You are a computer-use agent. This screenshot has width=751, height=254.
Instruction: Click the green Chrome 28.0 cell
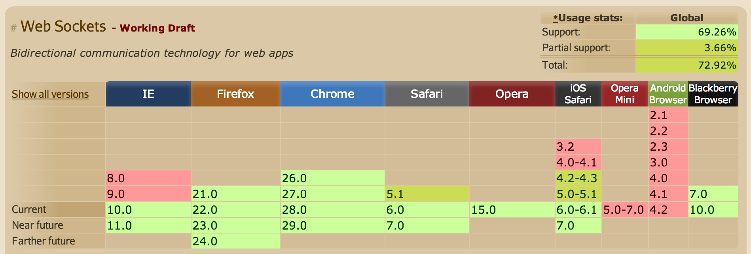tap(332, 209)
